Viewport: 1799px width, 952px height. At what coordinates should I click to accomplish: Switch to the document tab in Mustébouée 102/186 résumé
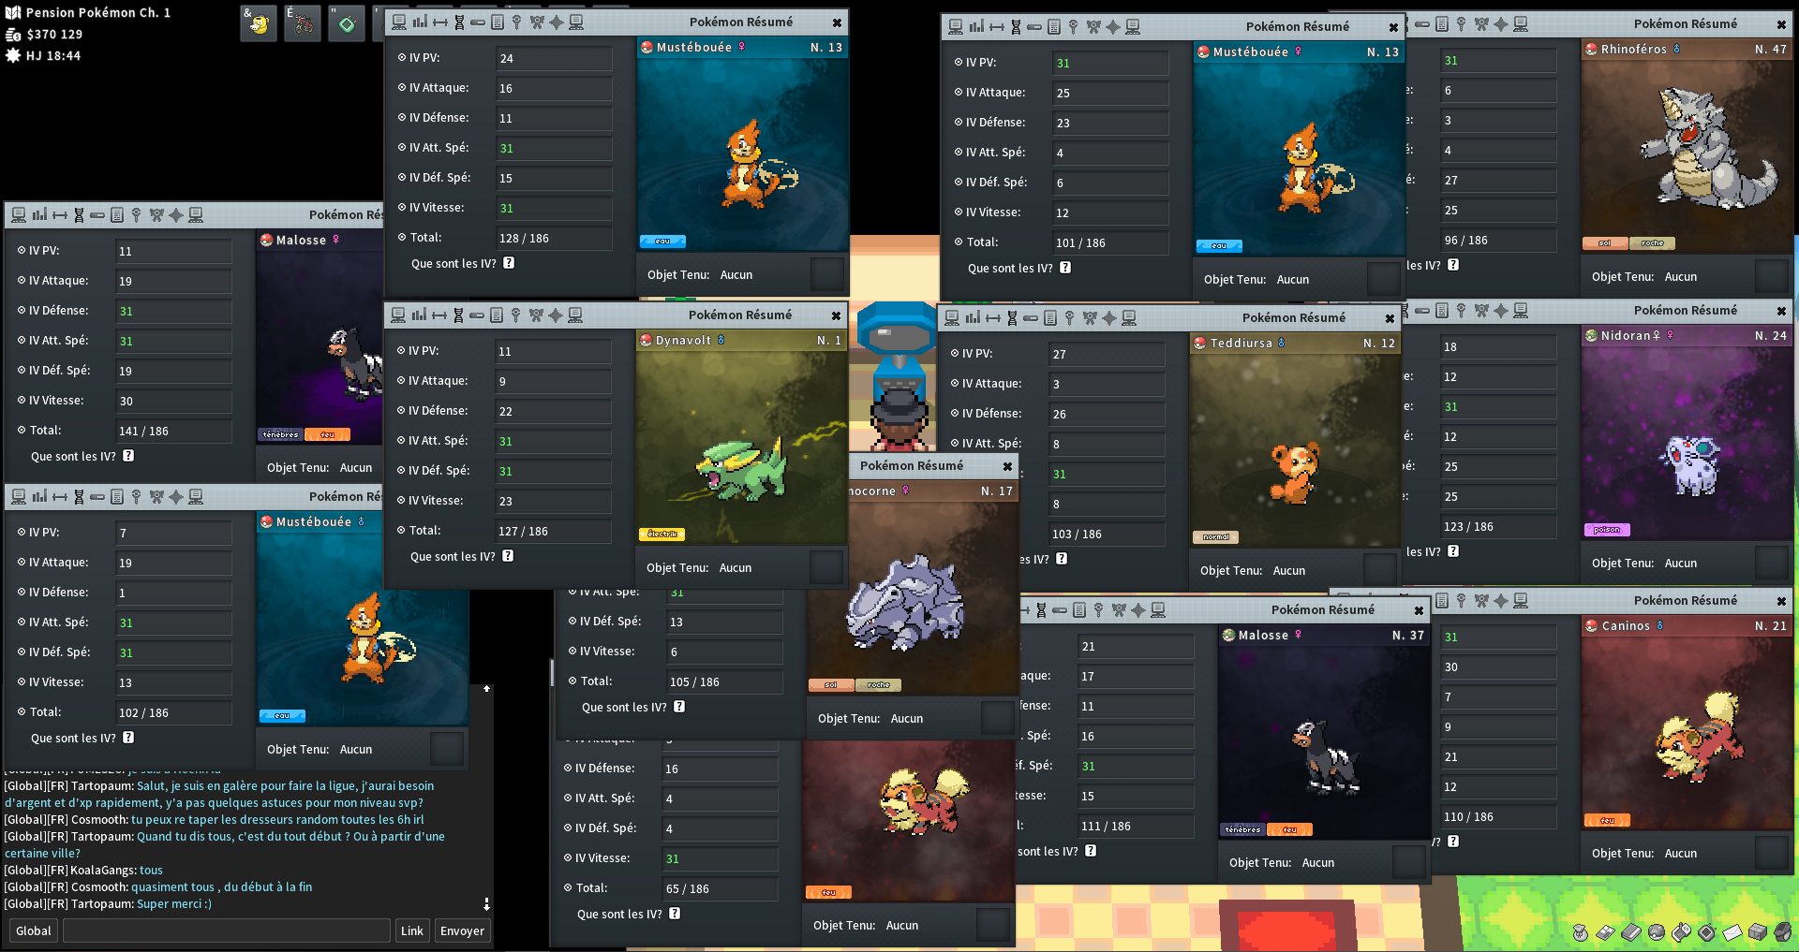click(117, 496)
